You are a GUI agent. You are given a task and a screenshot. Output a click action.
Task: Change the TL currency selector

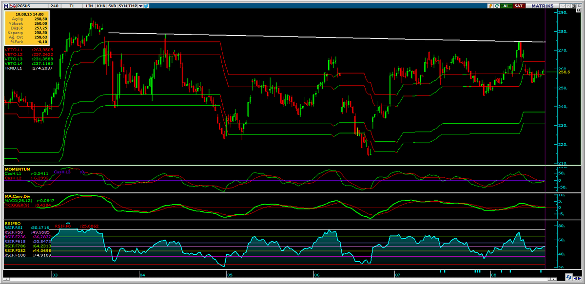tap(72, 5)
